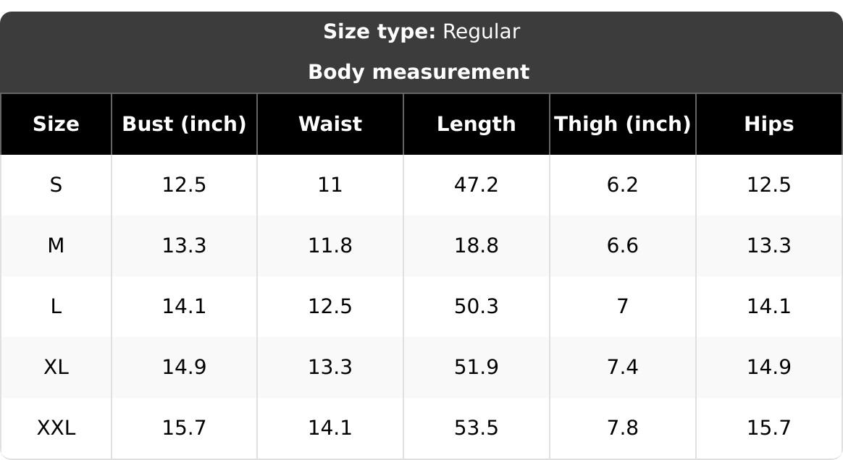This screenshot has height=460, width=843.
Task: Select the S size row label
Action: point(56,185)
